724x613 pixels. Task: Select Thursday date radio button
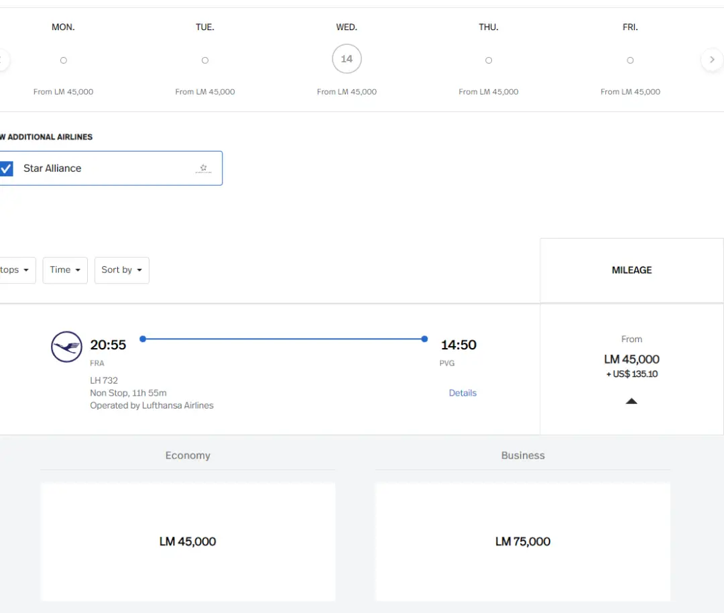[x=489, y=60]
